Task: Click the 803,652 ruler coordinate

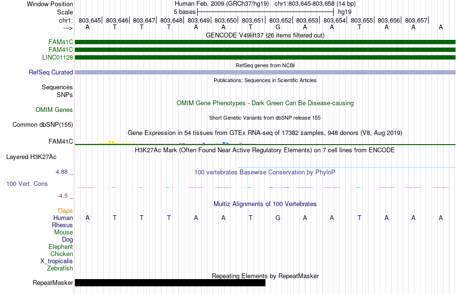Action: [x=280, y=20]
